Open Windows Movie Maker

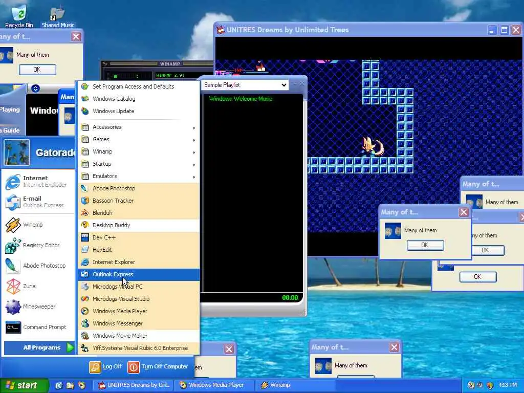point(139,336)
